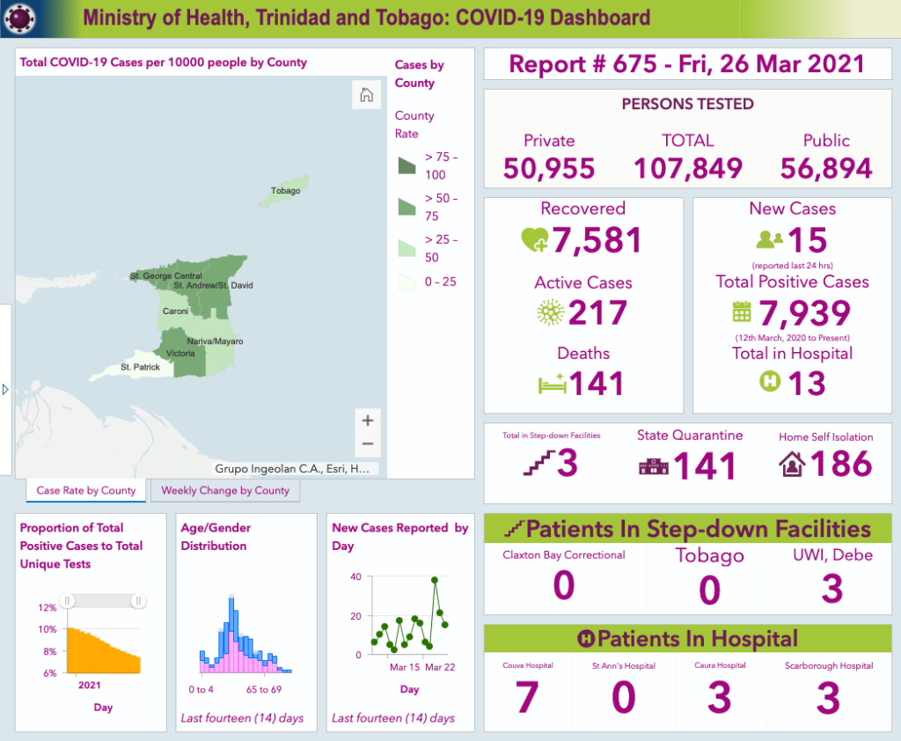
Task: Click the right handle of chart range slider
Action: click(138, 601)
